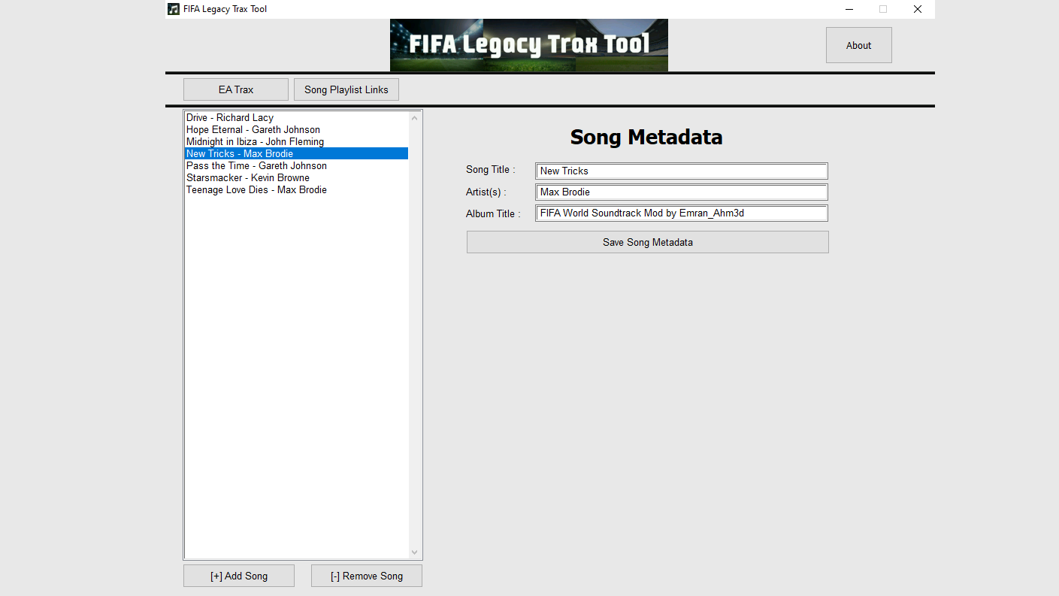This screenshot has height=596, width=1059.
Task: Select song Drive - Richard Lacy
Action: point(297,117)
